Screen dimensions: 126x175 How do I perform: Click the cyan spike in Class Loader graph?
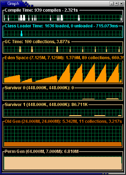22,34
